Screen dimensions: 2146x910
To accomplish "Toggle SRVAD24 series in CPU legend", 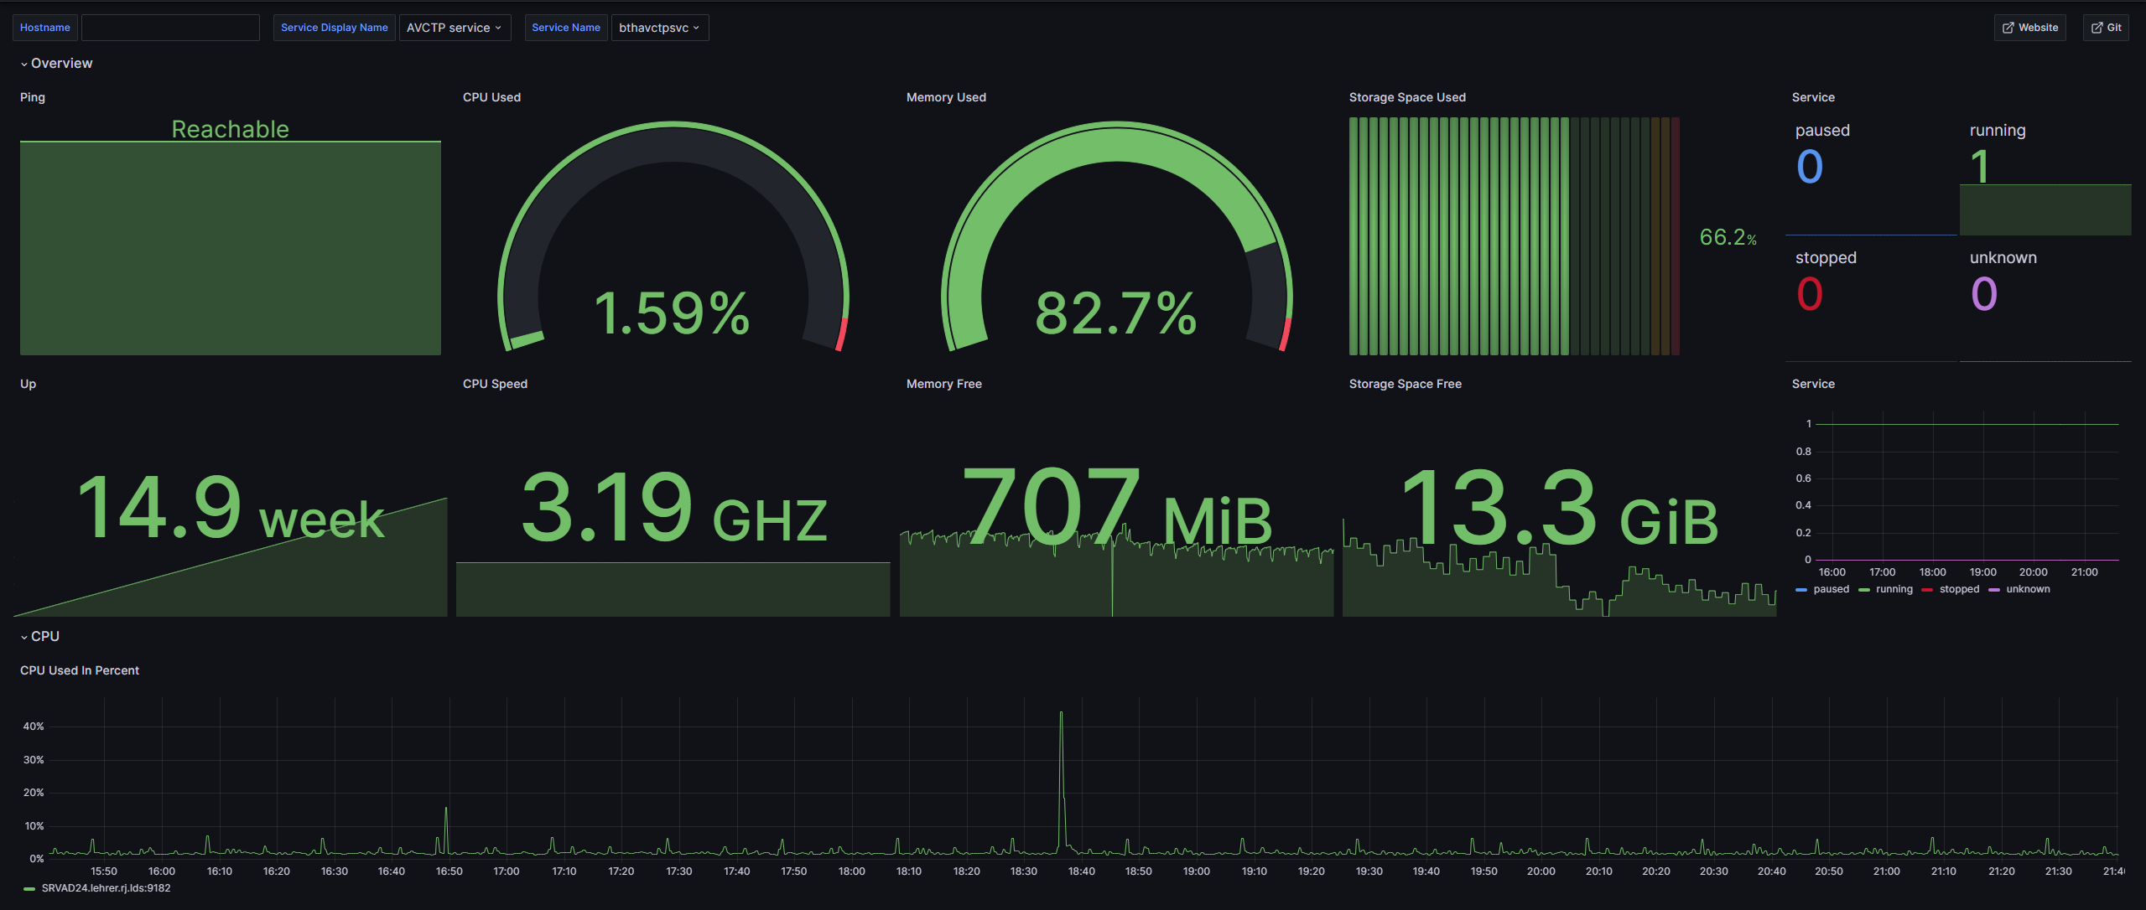I will coord(106,888).
